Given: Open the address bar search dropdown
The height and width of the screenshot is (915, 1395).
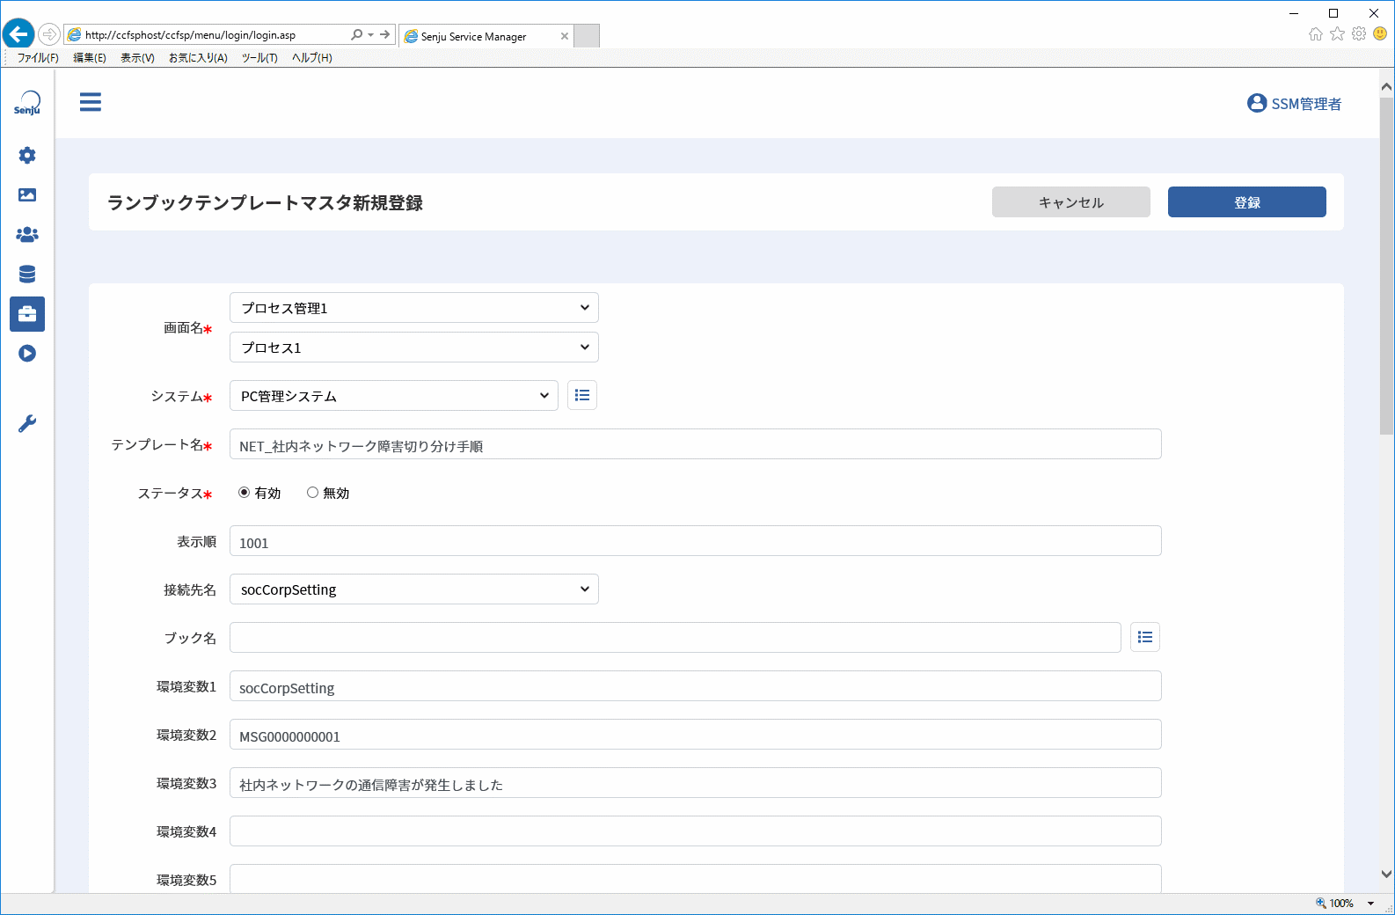Looking at the screenshot, I should click(371, 35).
